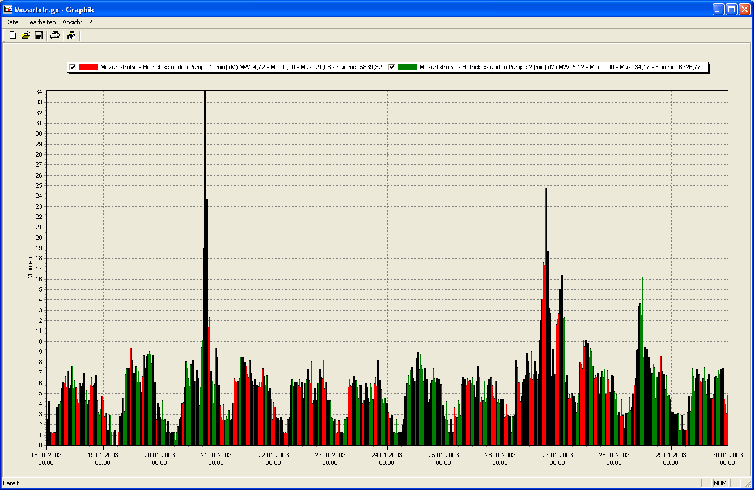This screenshot has height=490, width=754.
Task: Open a file using the folder icon
Action: point(26,36)
